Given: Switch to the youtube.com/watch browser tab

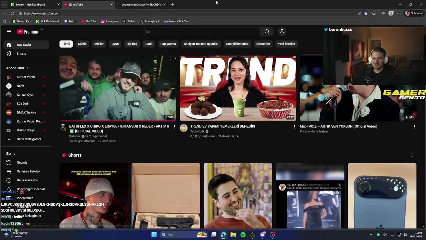Looking at the screenshot, I should (x=141, y=5).
